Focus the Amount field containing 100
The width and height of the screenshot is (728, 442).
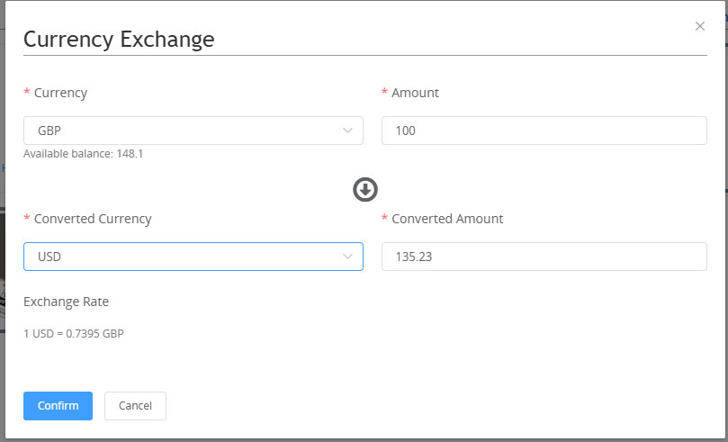(x=544, y=131)
